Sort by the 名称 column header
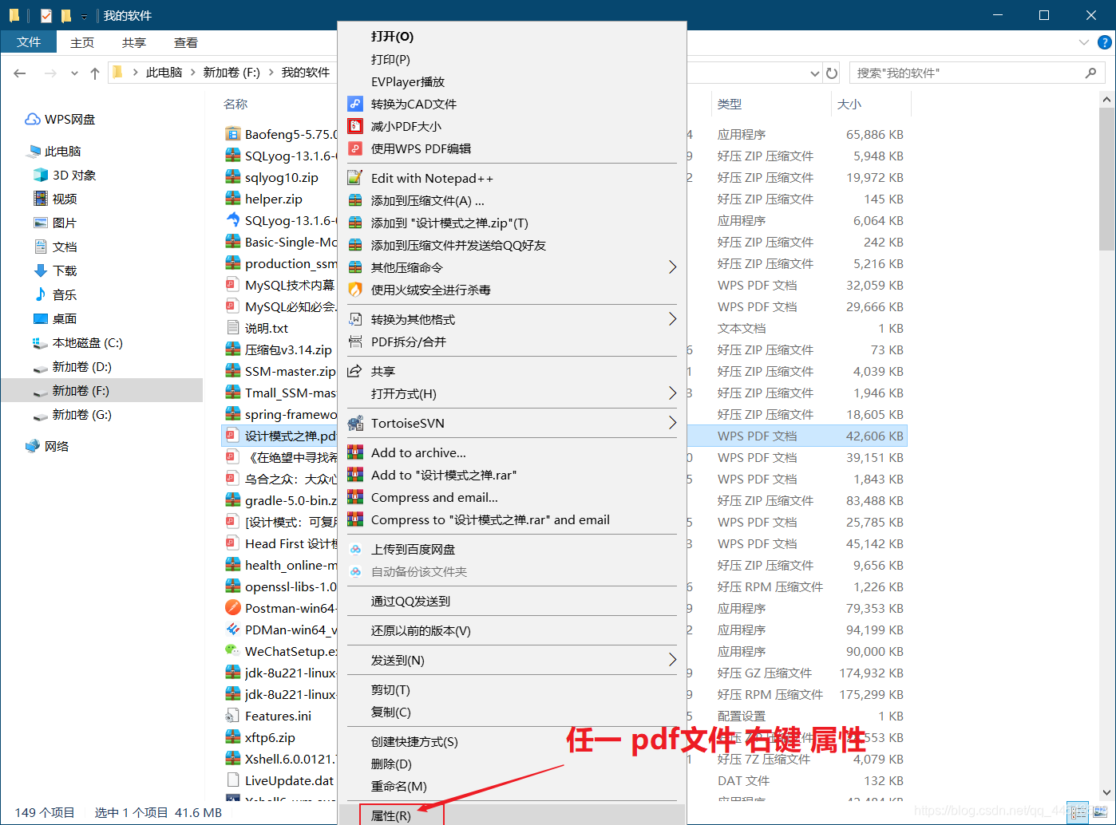This screenshot has width=1116, height=825. pos(235,104)
